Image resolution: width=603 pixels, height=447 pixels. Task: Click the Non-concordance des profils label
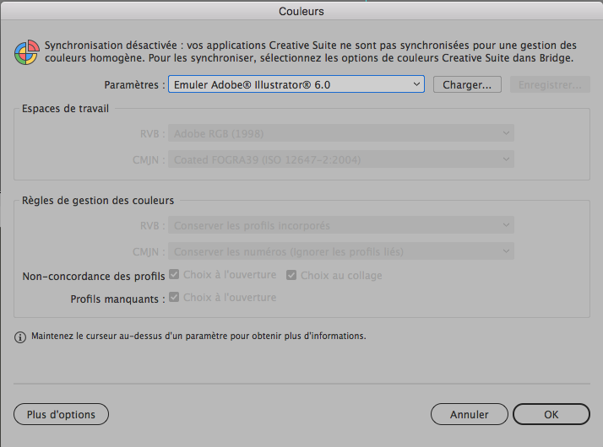tap(94, 276)
